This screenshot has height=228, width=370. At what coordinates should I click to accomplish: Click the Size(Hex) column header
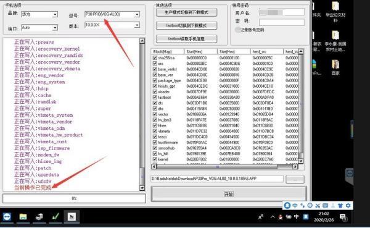(234, 51)
